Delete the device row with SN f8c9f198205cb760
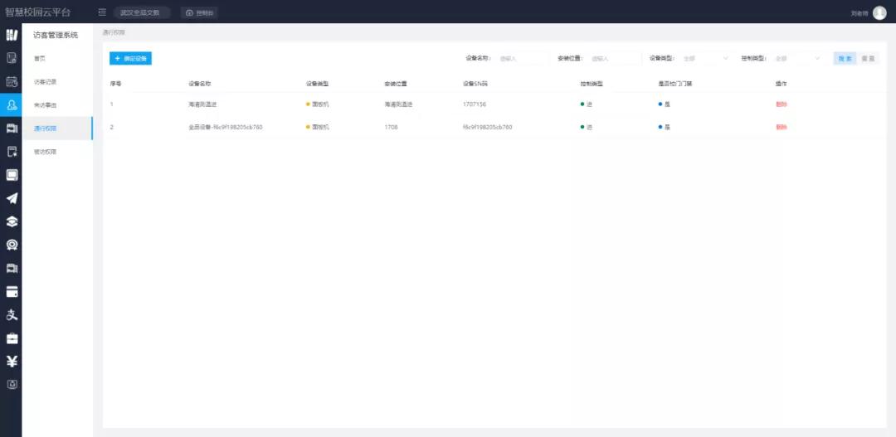The height and width of the screenshot is (437, 896). [x=782, y=128]
